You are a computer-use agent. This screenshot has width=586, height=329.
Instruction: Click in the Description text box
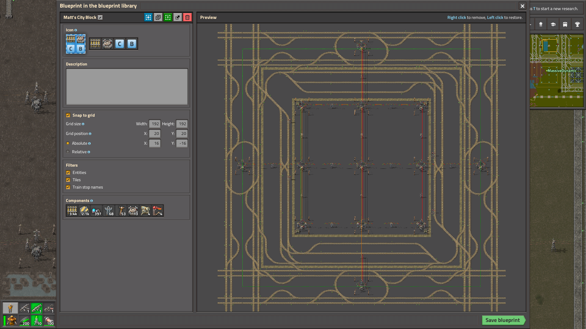(127, 87)
